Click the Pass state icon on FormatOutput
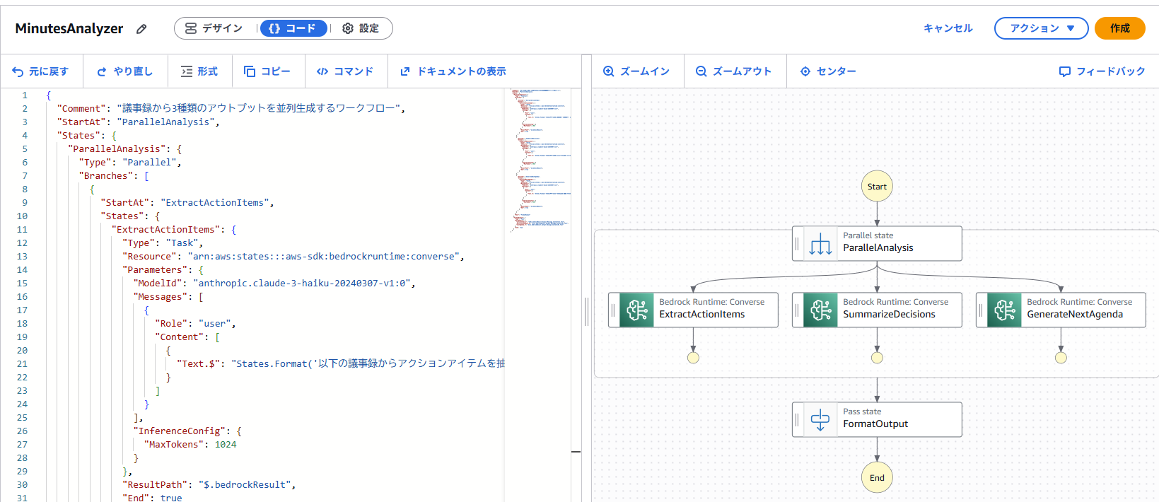Image resolution: width=1159 pixels, height=502 pixels. [820, 419]
